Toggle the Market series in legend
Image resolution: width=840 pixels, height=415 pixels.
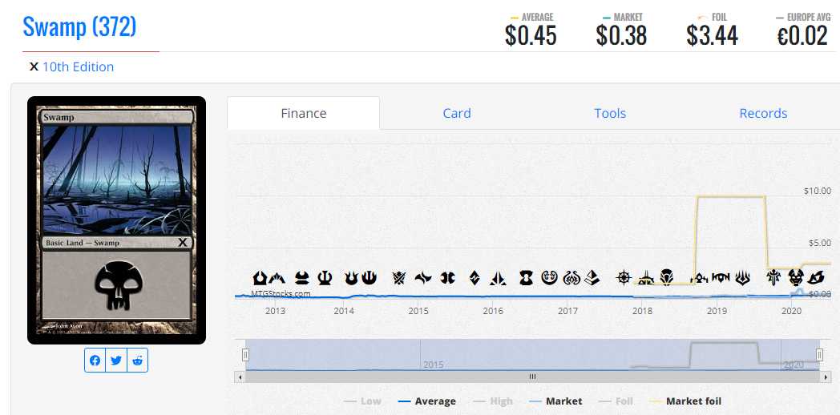556,401
